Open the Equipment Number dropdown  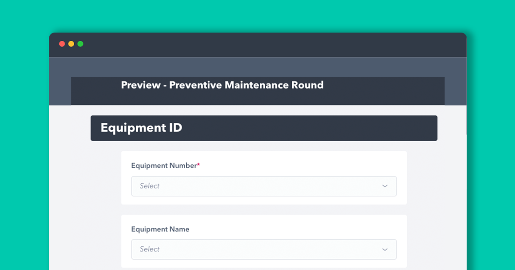[264, 186]
